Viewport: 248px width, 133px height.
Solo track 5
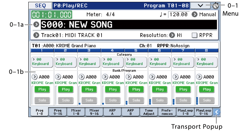[x=136, y=100]
